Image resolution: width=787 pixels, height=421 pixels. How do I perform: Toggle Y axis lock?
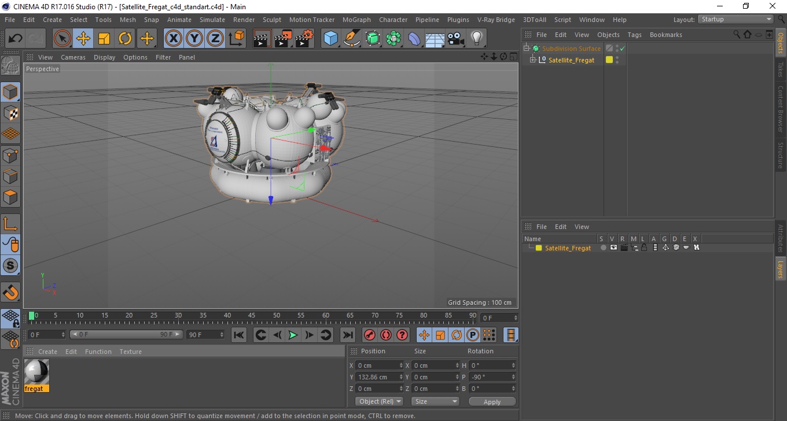pos(194,39)
